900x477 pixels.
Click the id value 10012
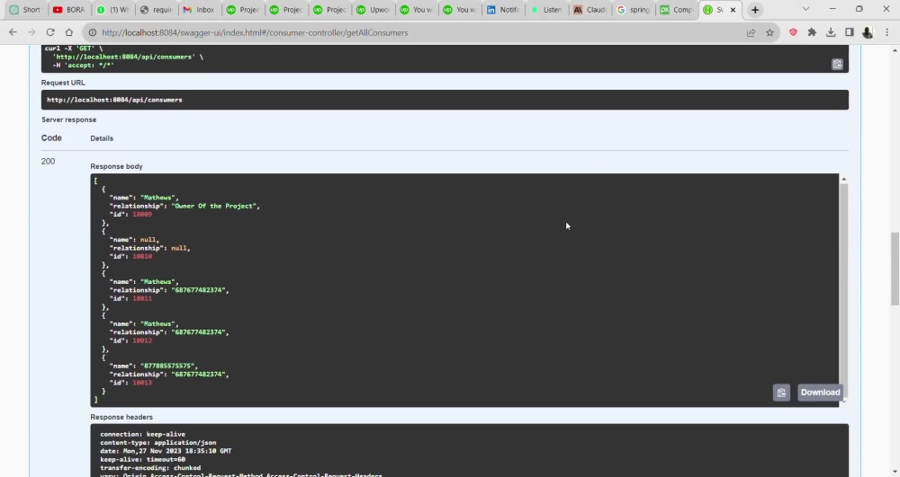coord(142,340)
